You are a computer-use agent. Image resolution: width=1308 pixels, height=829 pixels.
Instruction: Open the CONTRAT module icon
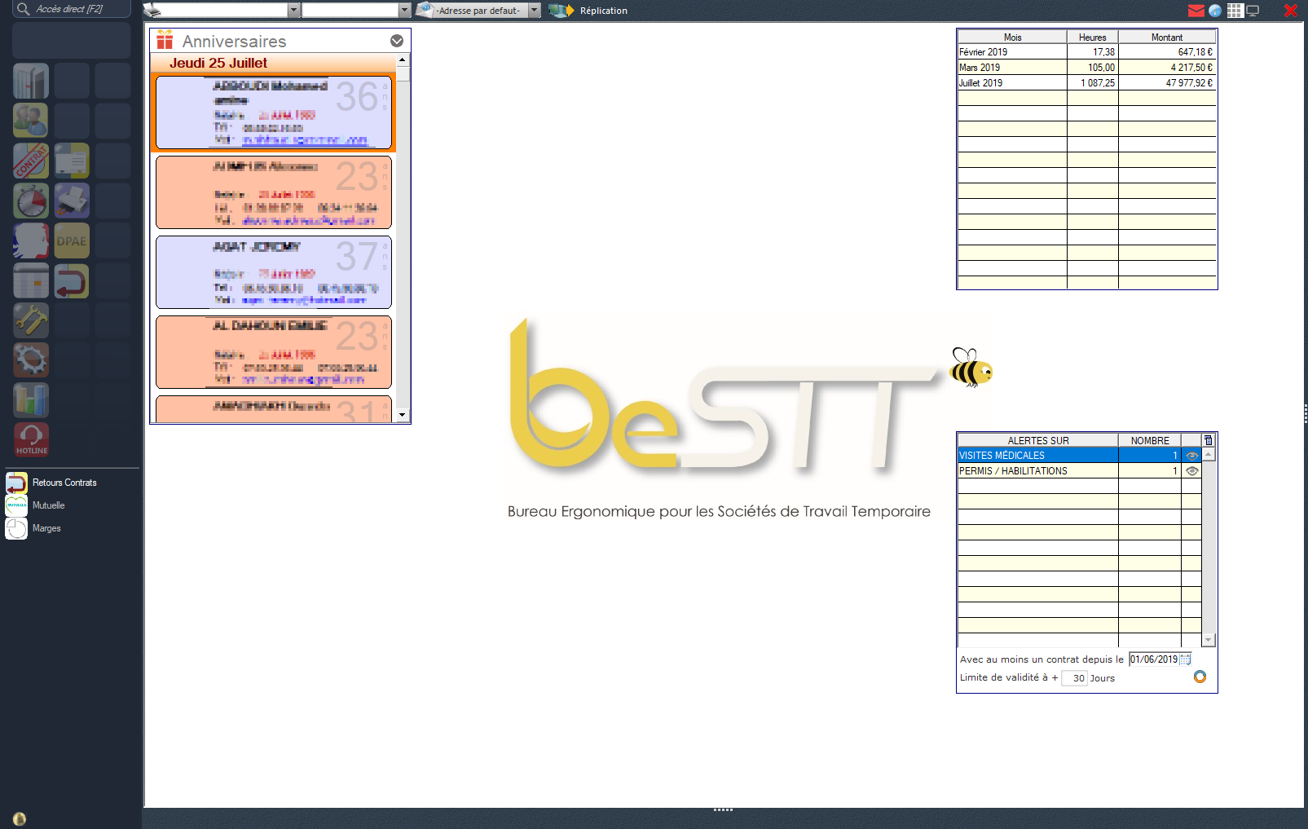pyautogui.click(x=31, y=161)
